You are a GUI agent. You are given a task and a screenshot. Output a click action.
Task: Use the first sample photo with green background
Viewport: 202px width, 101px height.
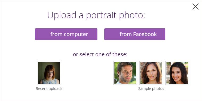(x=125, y=73)
